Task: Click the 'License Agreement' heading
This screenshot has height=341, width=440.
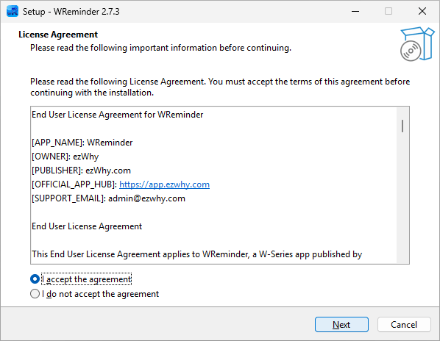Action: 58,35
